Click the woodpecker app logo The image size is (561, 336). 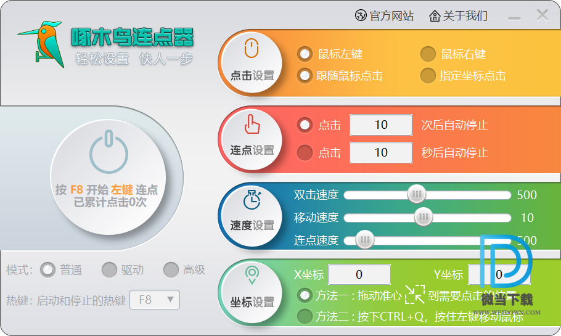coord(43,42)
